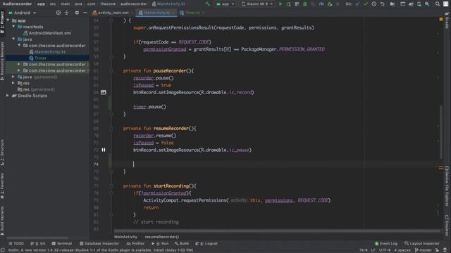
Task: Open the Profile app icon in toolbar
Action: click(321, 4)
